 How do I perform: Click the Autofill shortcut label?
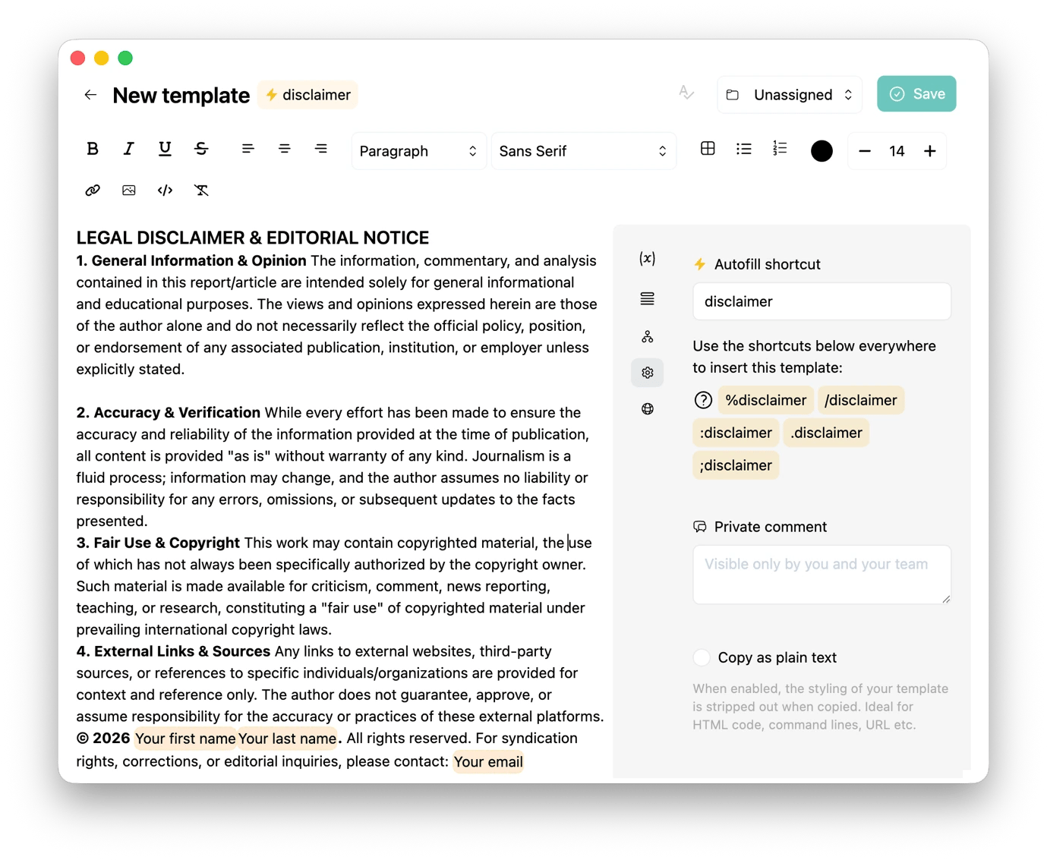(x=767, y=264)
